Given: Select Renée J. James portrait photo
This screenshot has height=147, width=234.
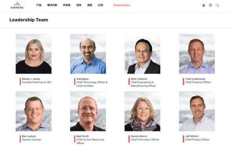Looking at the screenshot, I should coord(34,54).
